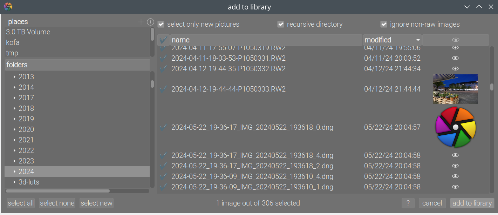
Task: Select the kofa place entry
Action: click(13, 42)
